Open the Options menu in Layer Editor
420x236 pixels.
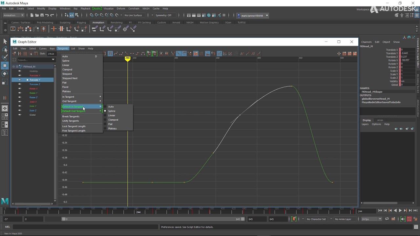(x=376, y=124)
